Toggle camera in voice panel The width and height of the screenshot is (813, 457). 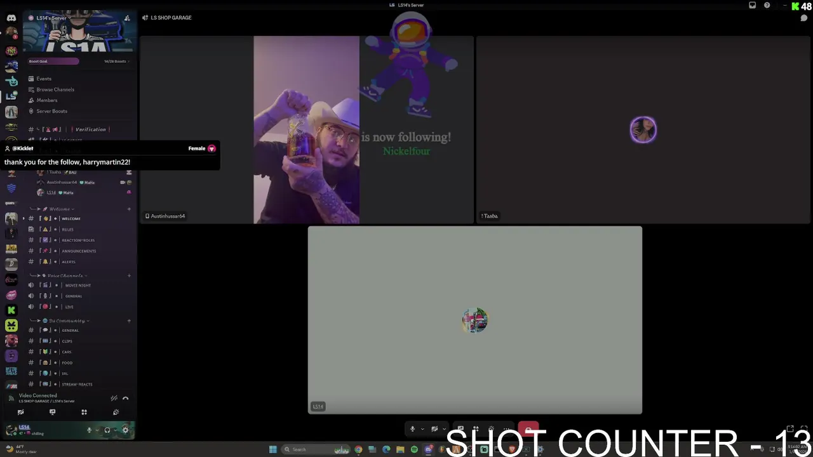tap(20, 412)
